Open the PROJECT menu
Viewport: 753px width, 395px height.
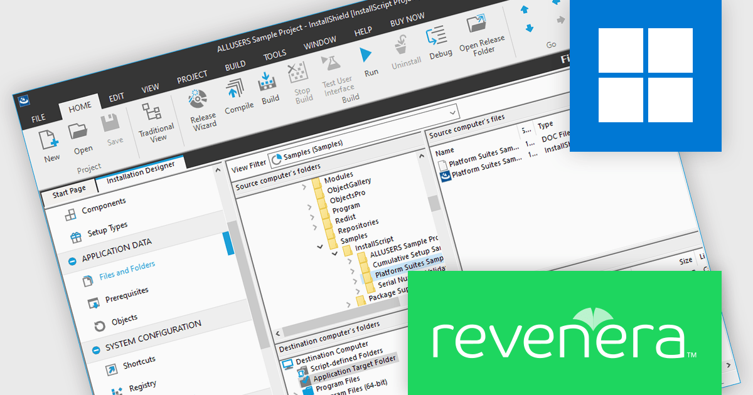(x=192, y=76)
